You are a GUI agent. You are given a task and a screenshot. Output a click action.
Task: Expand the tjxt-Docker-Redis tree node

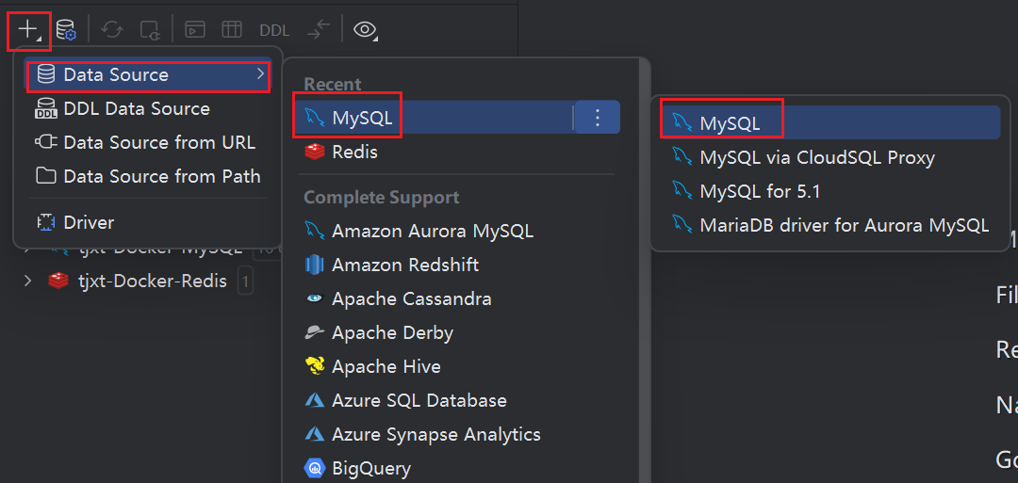[28, 282]
